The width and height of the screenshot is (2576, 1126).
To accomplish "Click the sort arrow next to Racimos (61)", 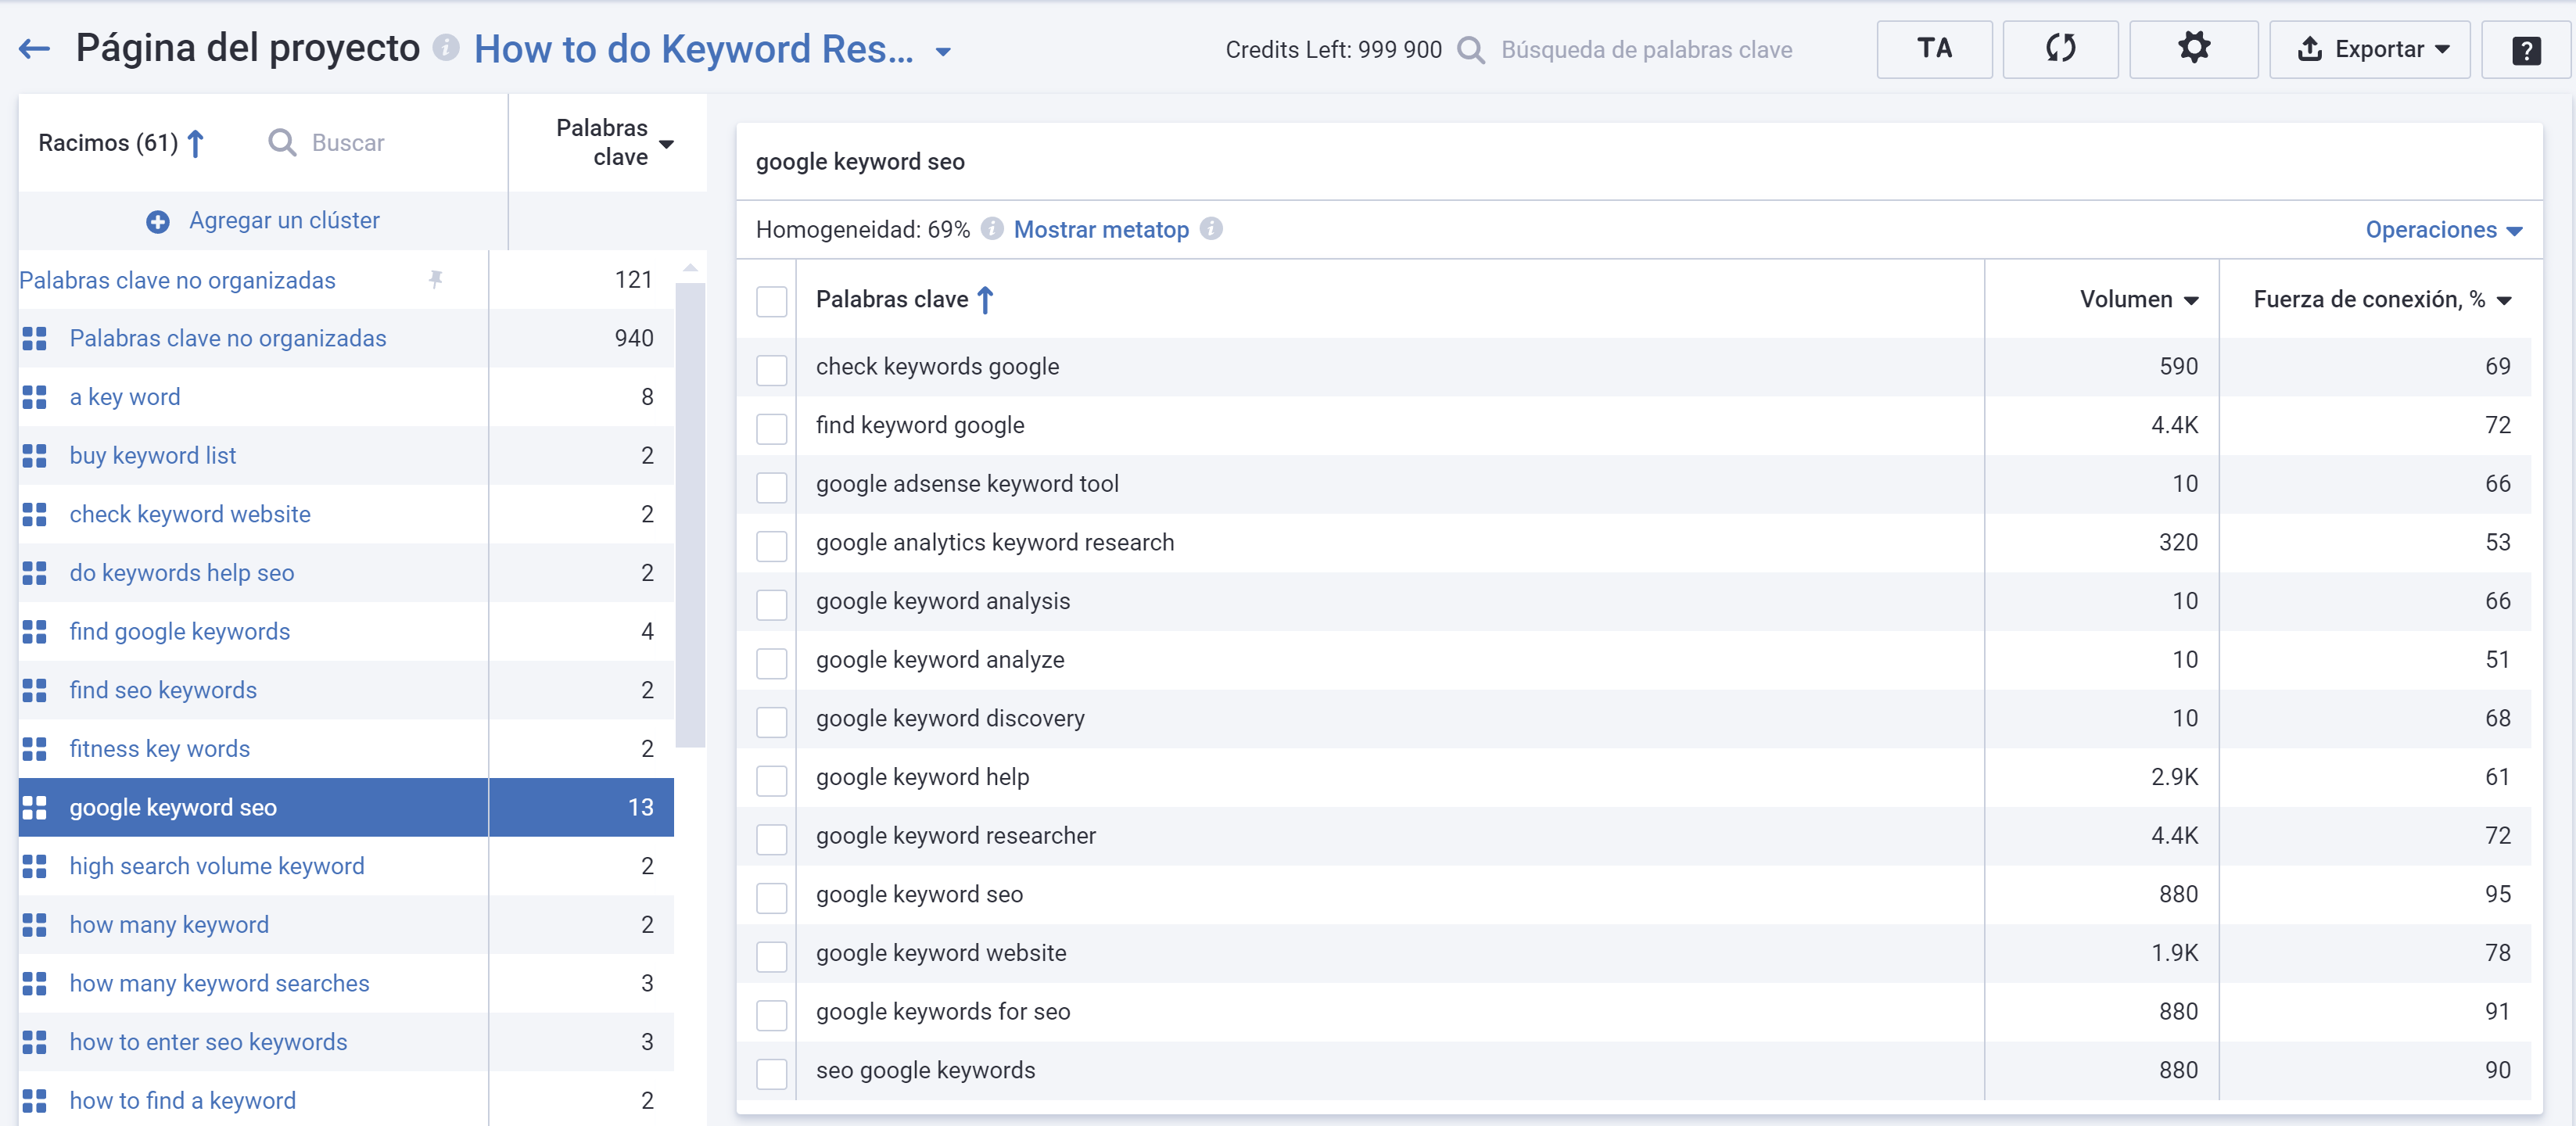I will (x=196, y=142).
